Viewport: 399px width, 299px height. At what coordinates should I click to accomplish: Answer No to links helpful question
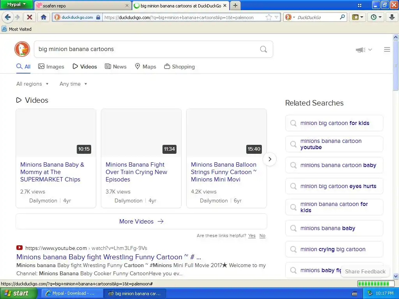262,236
